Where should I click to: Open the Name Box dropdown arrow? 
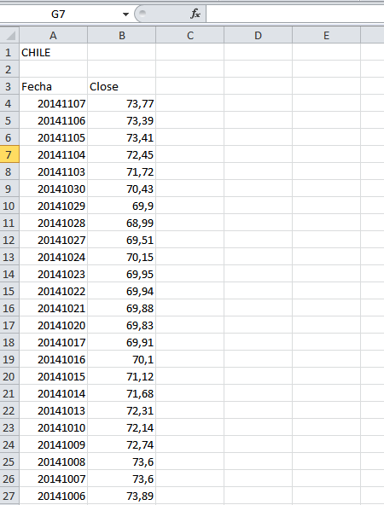coord(125,15)
